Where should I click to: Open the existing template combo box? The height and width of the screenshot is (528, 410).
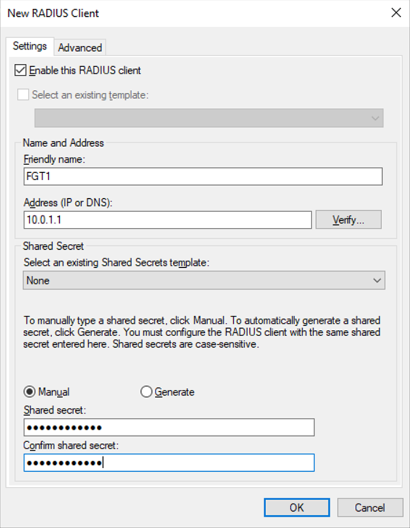373,118
